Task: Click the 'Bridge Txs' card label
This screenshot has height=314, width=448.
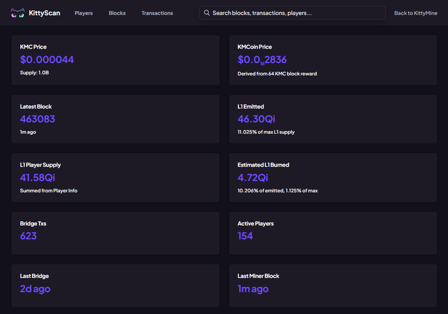Action: [x=33, y=224]
